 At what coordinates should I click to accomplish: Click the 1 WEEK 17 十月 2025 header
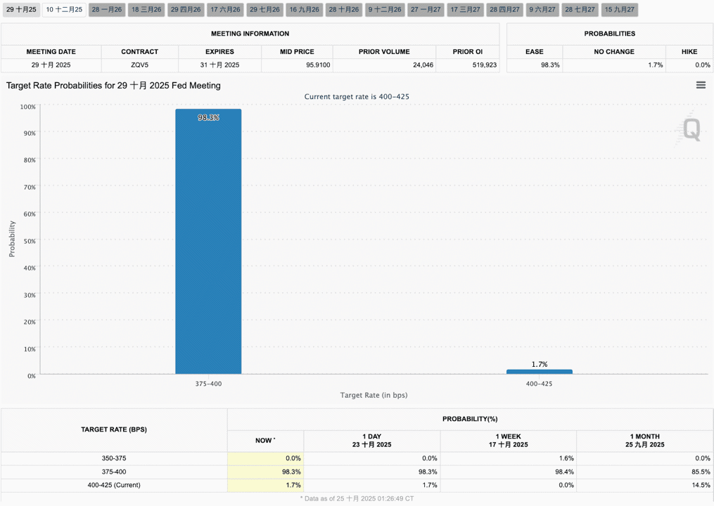tap(508, 441)
